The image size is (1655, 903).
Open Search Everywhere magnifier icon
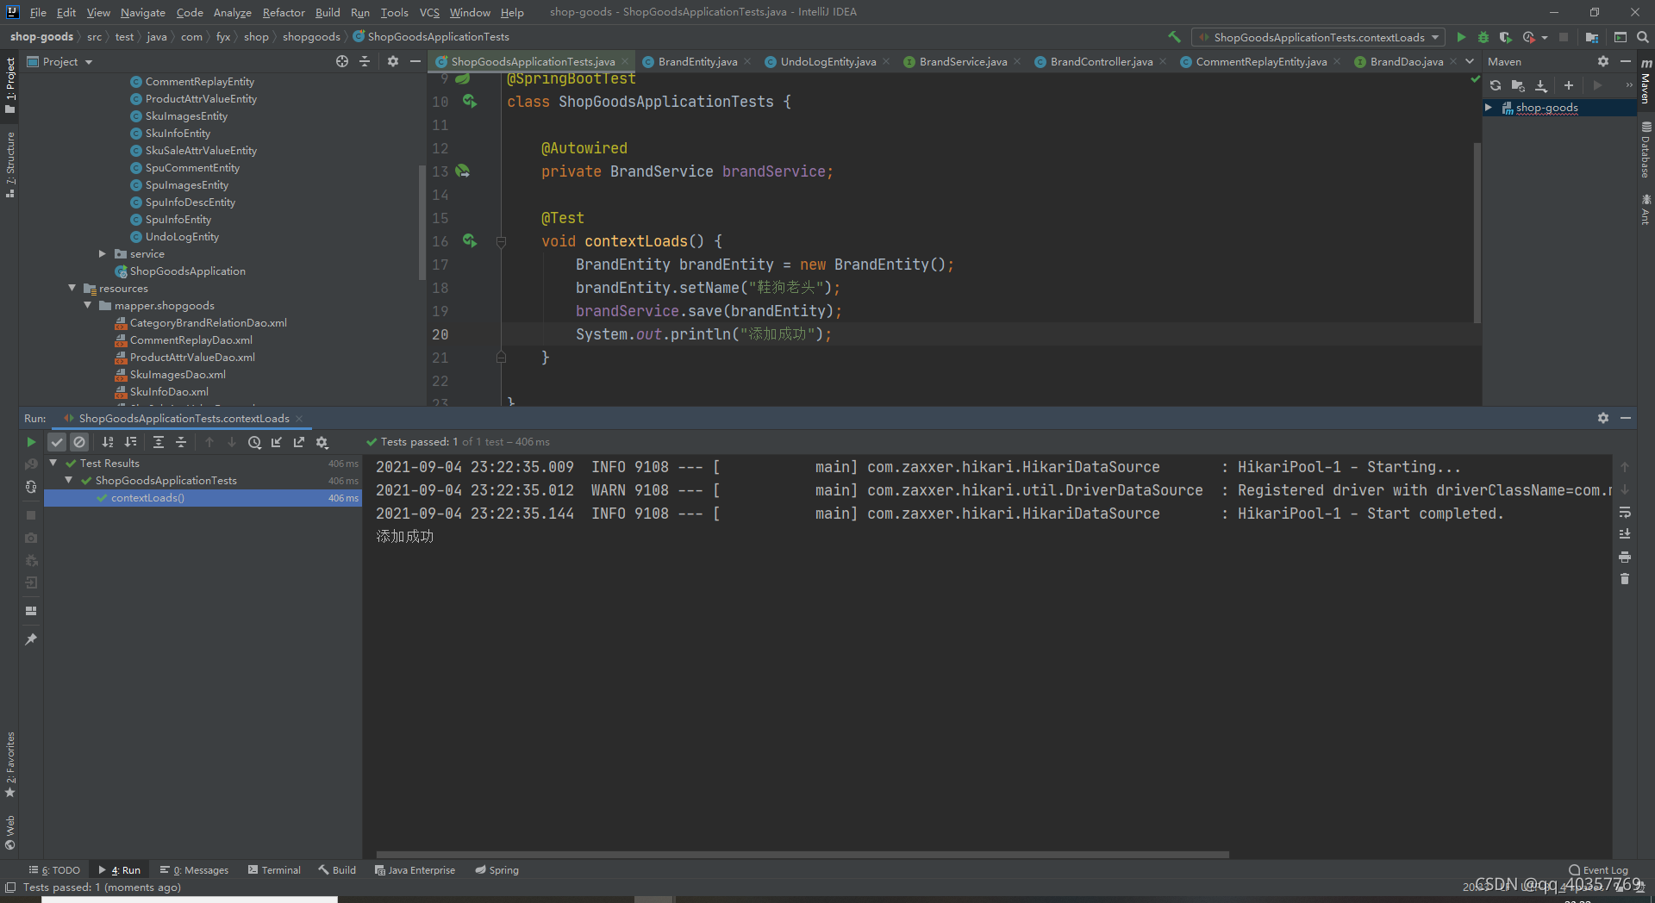pyautogui.click(x=1643, y=37)
